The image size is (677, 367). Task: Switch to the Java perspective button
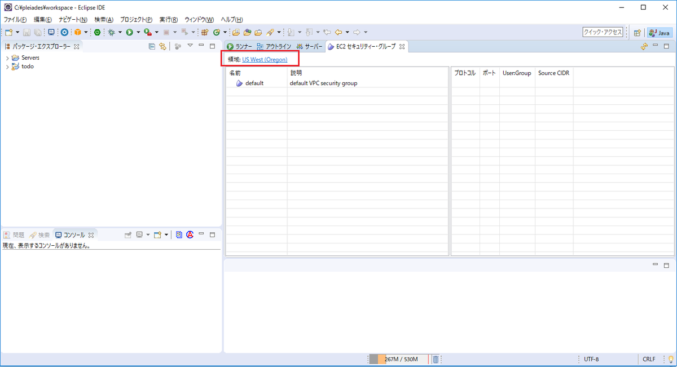659,33
